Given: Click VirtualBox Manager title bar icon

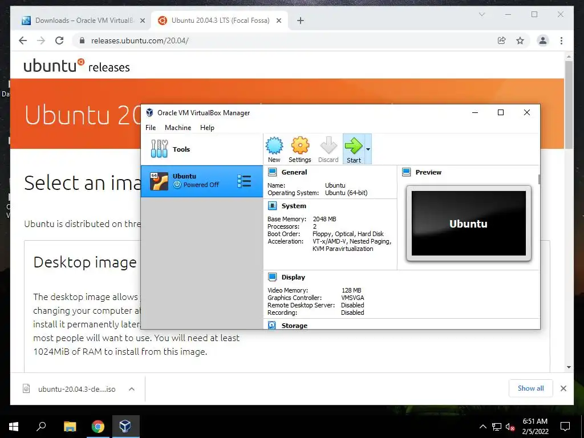Looking at the screenshot, I should [x=150, y=112].
